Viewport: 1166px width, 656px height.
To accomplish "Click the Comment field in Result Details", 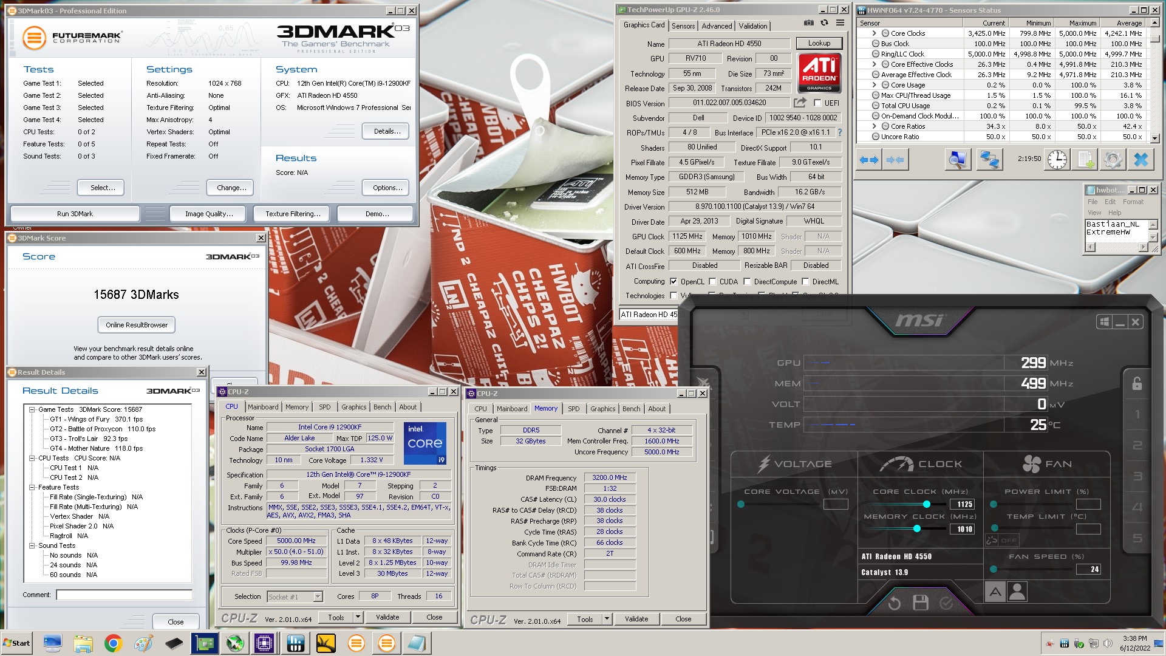I will click(x=124, y=595).
